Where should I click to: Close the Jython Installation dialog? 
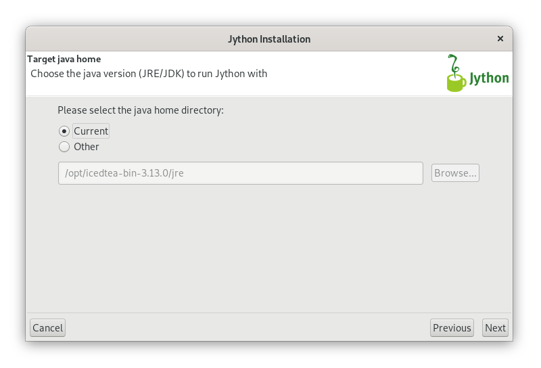(x=500, y=39)
